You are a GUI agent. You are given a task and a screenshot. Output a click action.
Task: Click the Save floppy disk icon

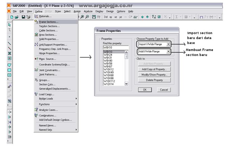[23, 17]
